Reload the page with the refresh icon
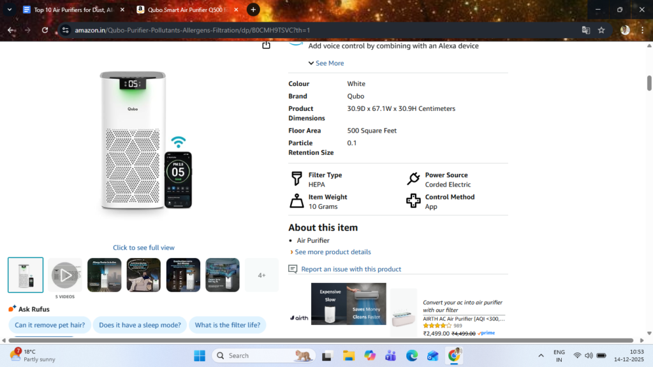Image resolution: width=653 pixels, height=367 pixels. [44, 30]
